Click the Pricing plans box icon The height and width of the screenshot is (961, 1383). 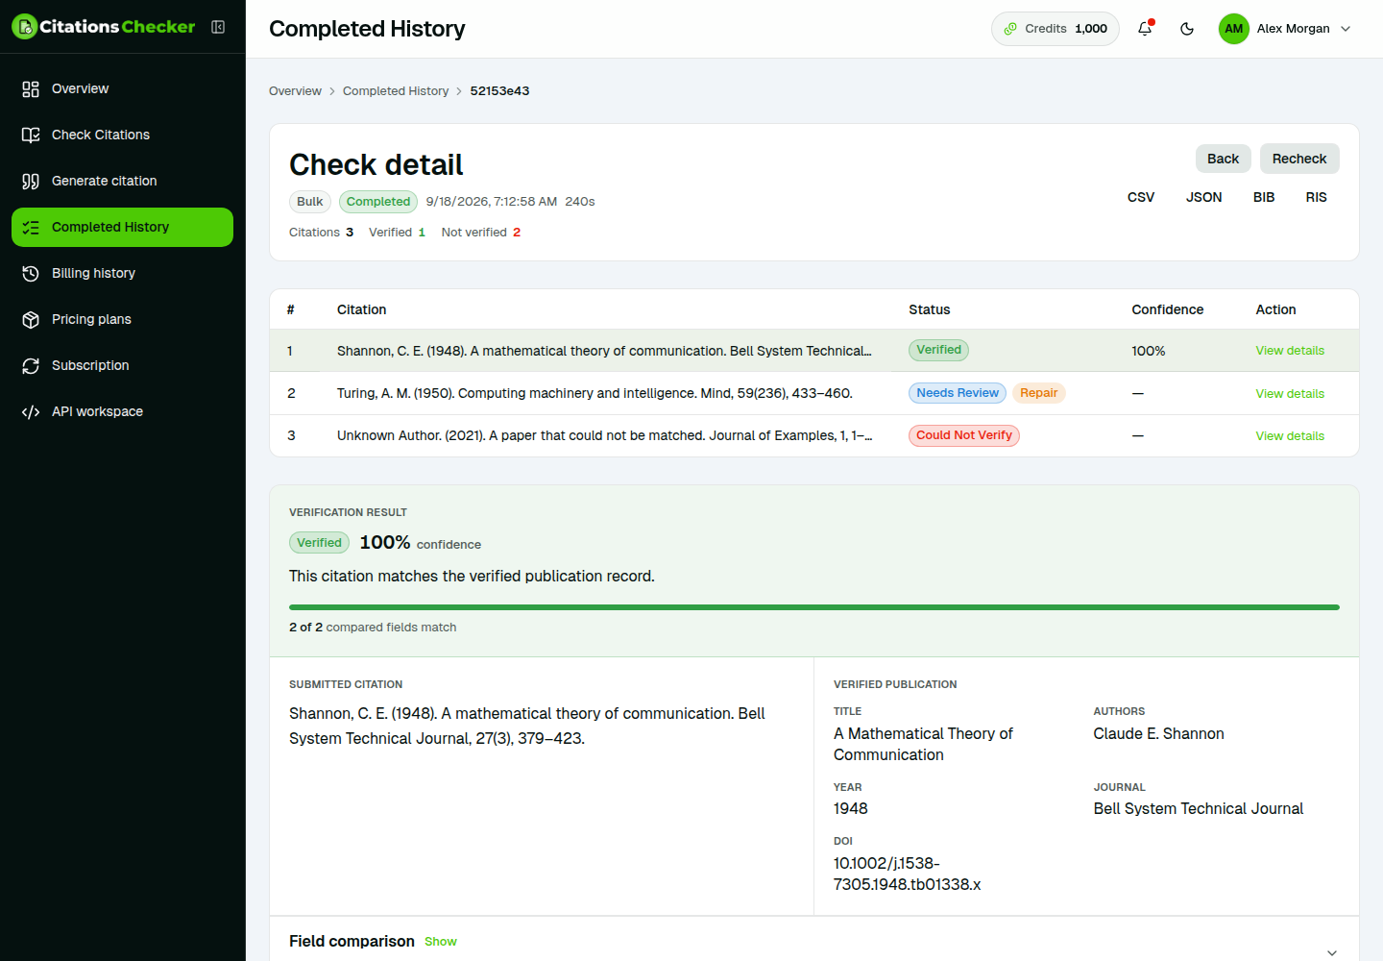(31, 319)
